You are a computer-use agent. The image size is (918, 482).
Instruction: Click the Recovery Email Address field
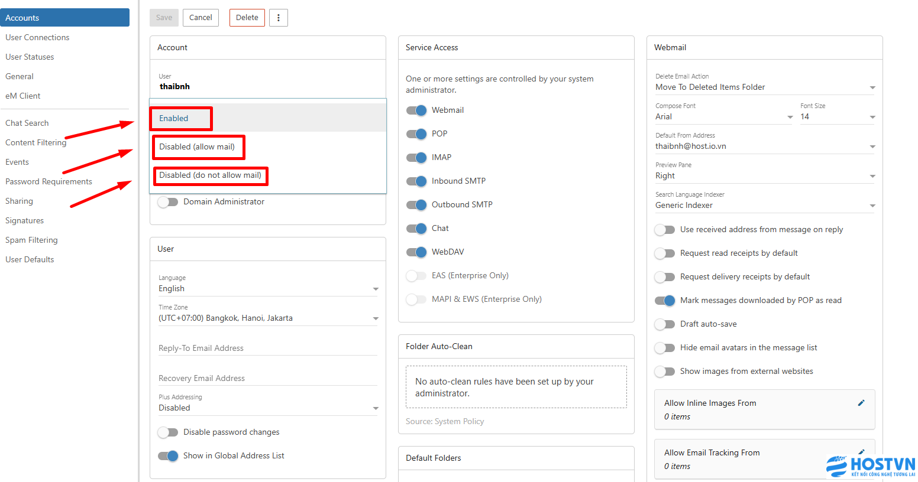(x=267, y=378)
